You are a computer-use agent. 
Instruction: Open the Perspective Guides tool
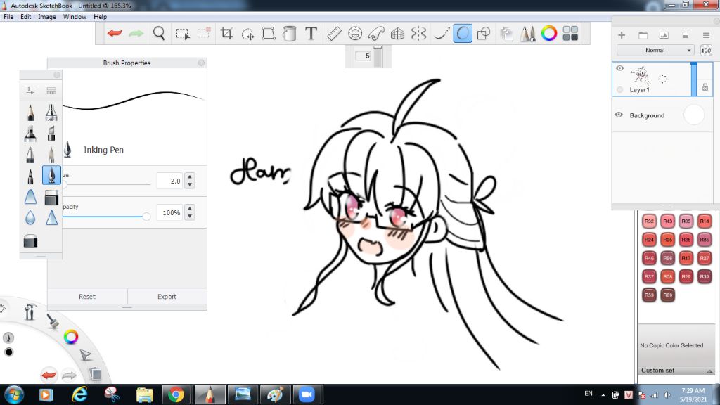398,34
